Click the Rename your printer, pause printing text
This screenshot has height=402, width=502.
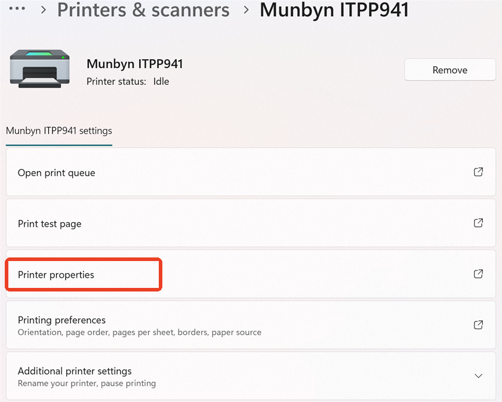coord(87,383)
